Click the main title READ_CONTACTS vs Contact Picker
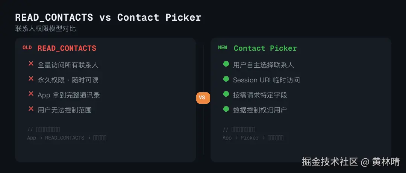Viewport: 406px width, 173px height. click(108, 17)
